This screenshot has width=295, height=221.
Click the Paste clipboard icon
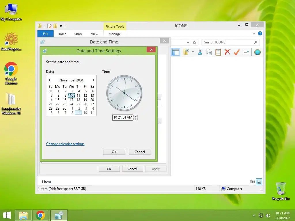pos(218,52)
